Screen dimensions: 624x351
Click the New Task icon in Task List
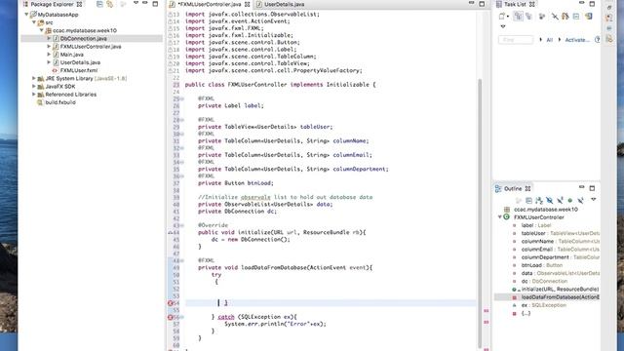pyautogui.click(x=502, y=17)
